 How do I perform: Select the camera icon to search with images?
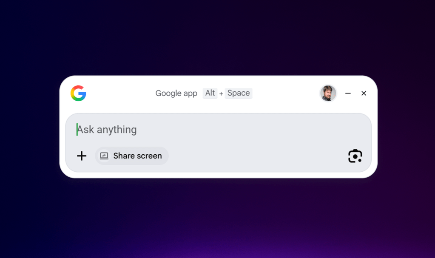tap(355, 156)
